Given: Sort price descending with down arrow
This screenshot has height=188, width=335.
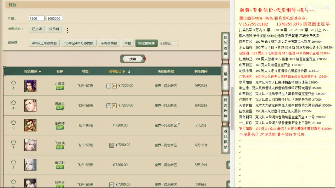Looking at the screenshot, I should (129, 71).
